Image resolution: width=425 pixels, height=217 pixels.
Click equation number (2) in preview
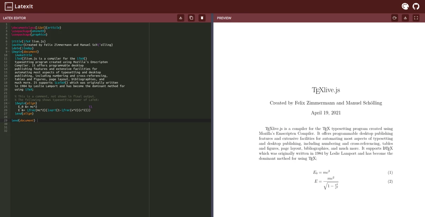pyautogui.click(x=390, y=181)
